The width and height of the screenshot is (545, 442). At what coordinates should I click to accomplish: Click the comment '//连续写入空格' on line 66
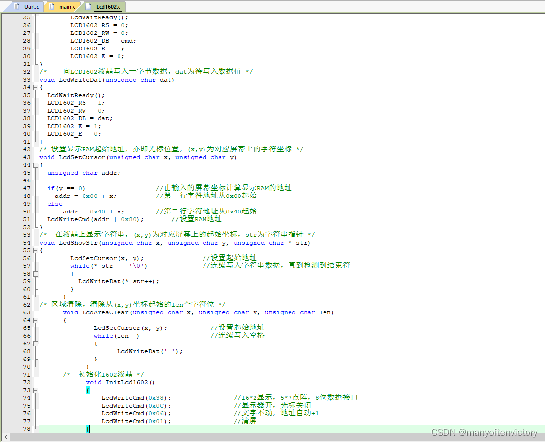238,335
